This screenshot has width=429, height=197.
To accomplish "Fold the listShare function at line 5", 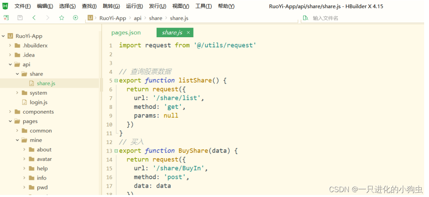I will click(116, 80).
